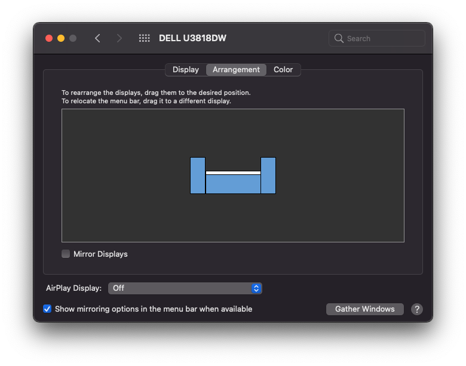Screen dimensions: 466x366
Task: Select the Arrangement tab
Action: click(x=236, y=70)
